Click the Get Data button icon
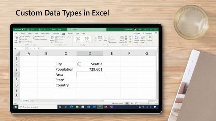216x121 pixels. (16, 37)
